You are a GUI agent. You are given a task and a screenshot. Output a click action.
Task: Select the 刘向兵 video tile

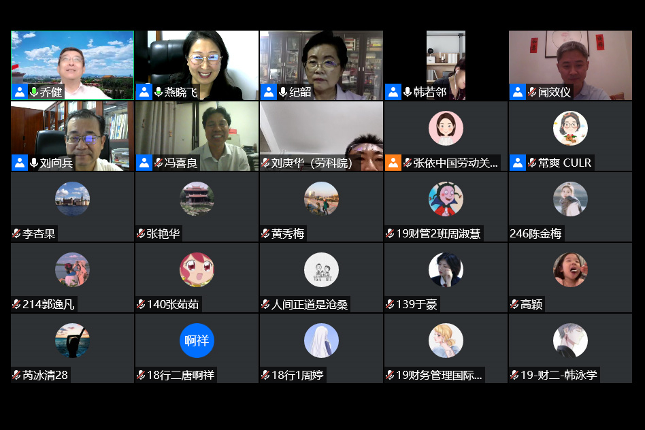point(72,136)
